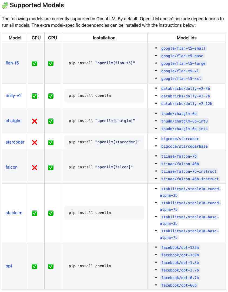Open the starcoder model link
This screenshot has height=292, width=228.
[15, 142]
